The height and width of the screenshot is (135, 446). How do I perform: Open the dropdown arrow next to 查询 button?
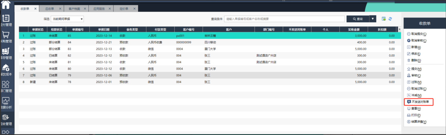[x=372, y=19]
